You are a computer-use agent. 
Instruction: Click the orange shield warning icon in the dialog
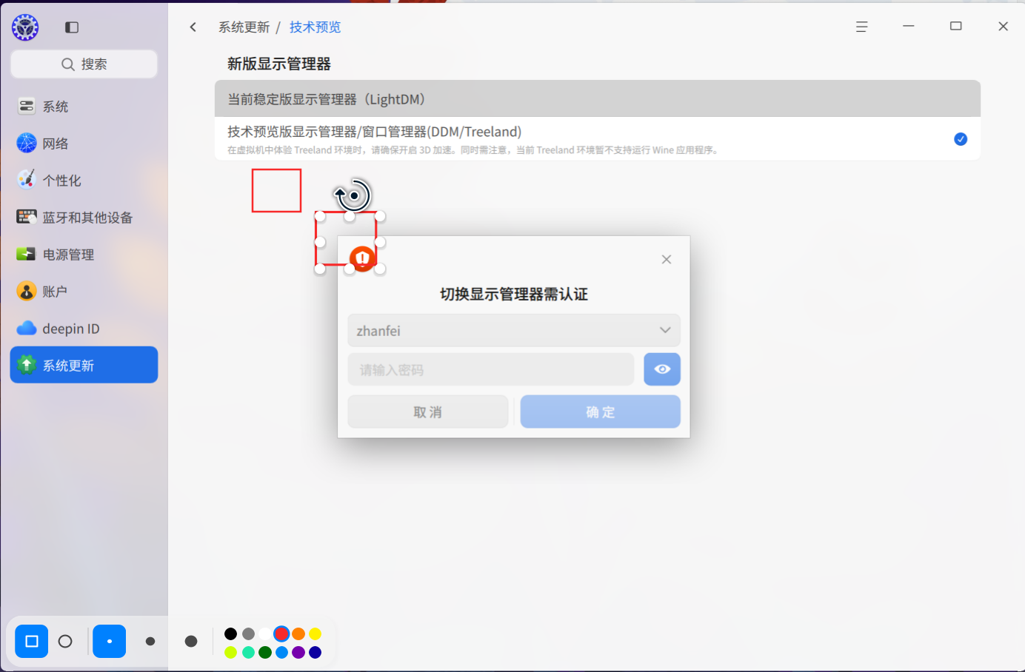click(362, 258)
